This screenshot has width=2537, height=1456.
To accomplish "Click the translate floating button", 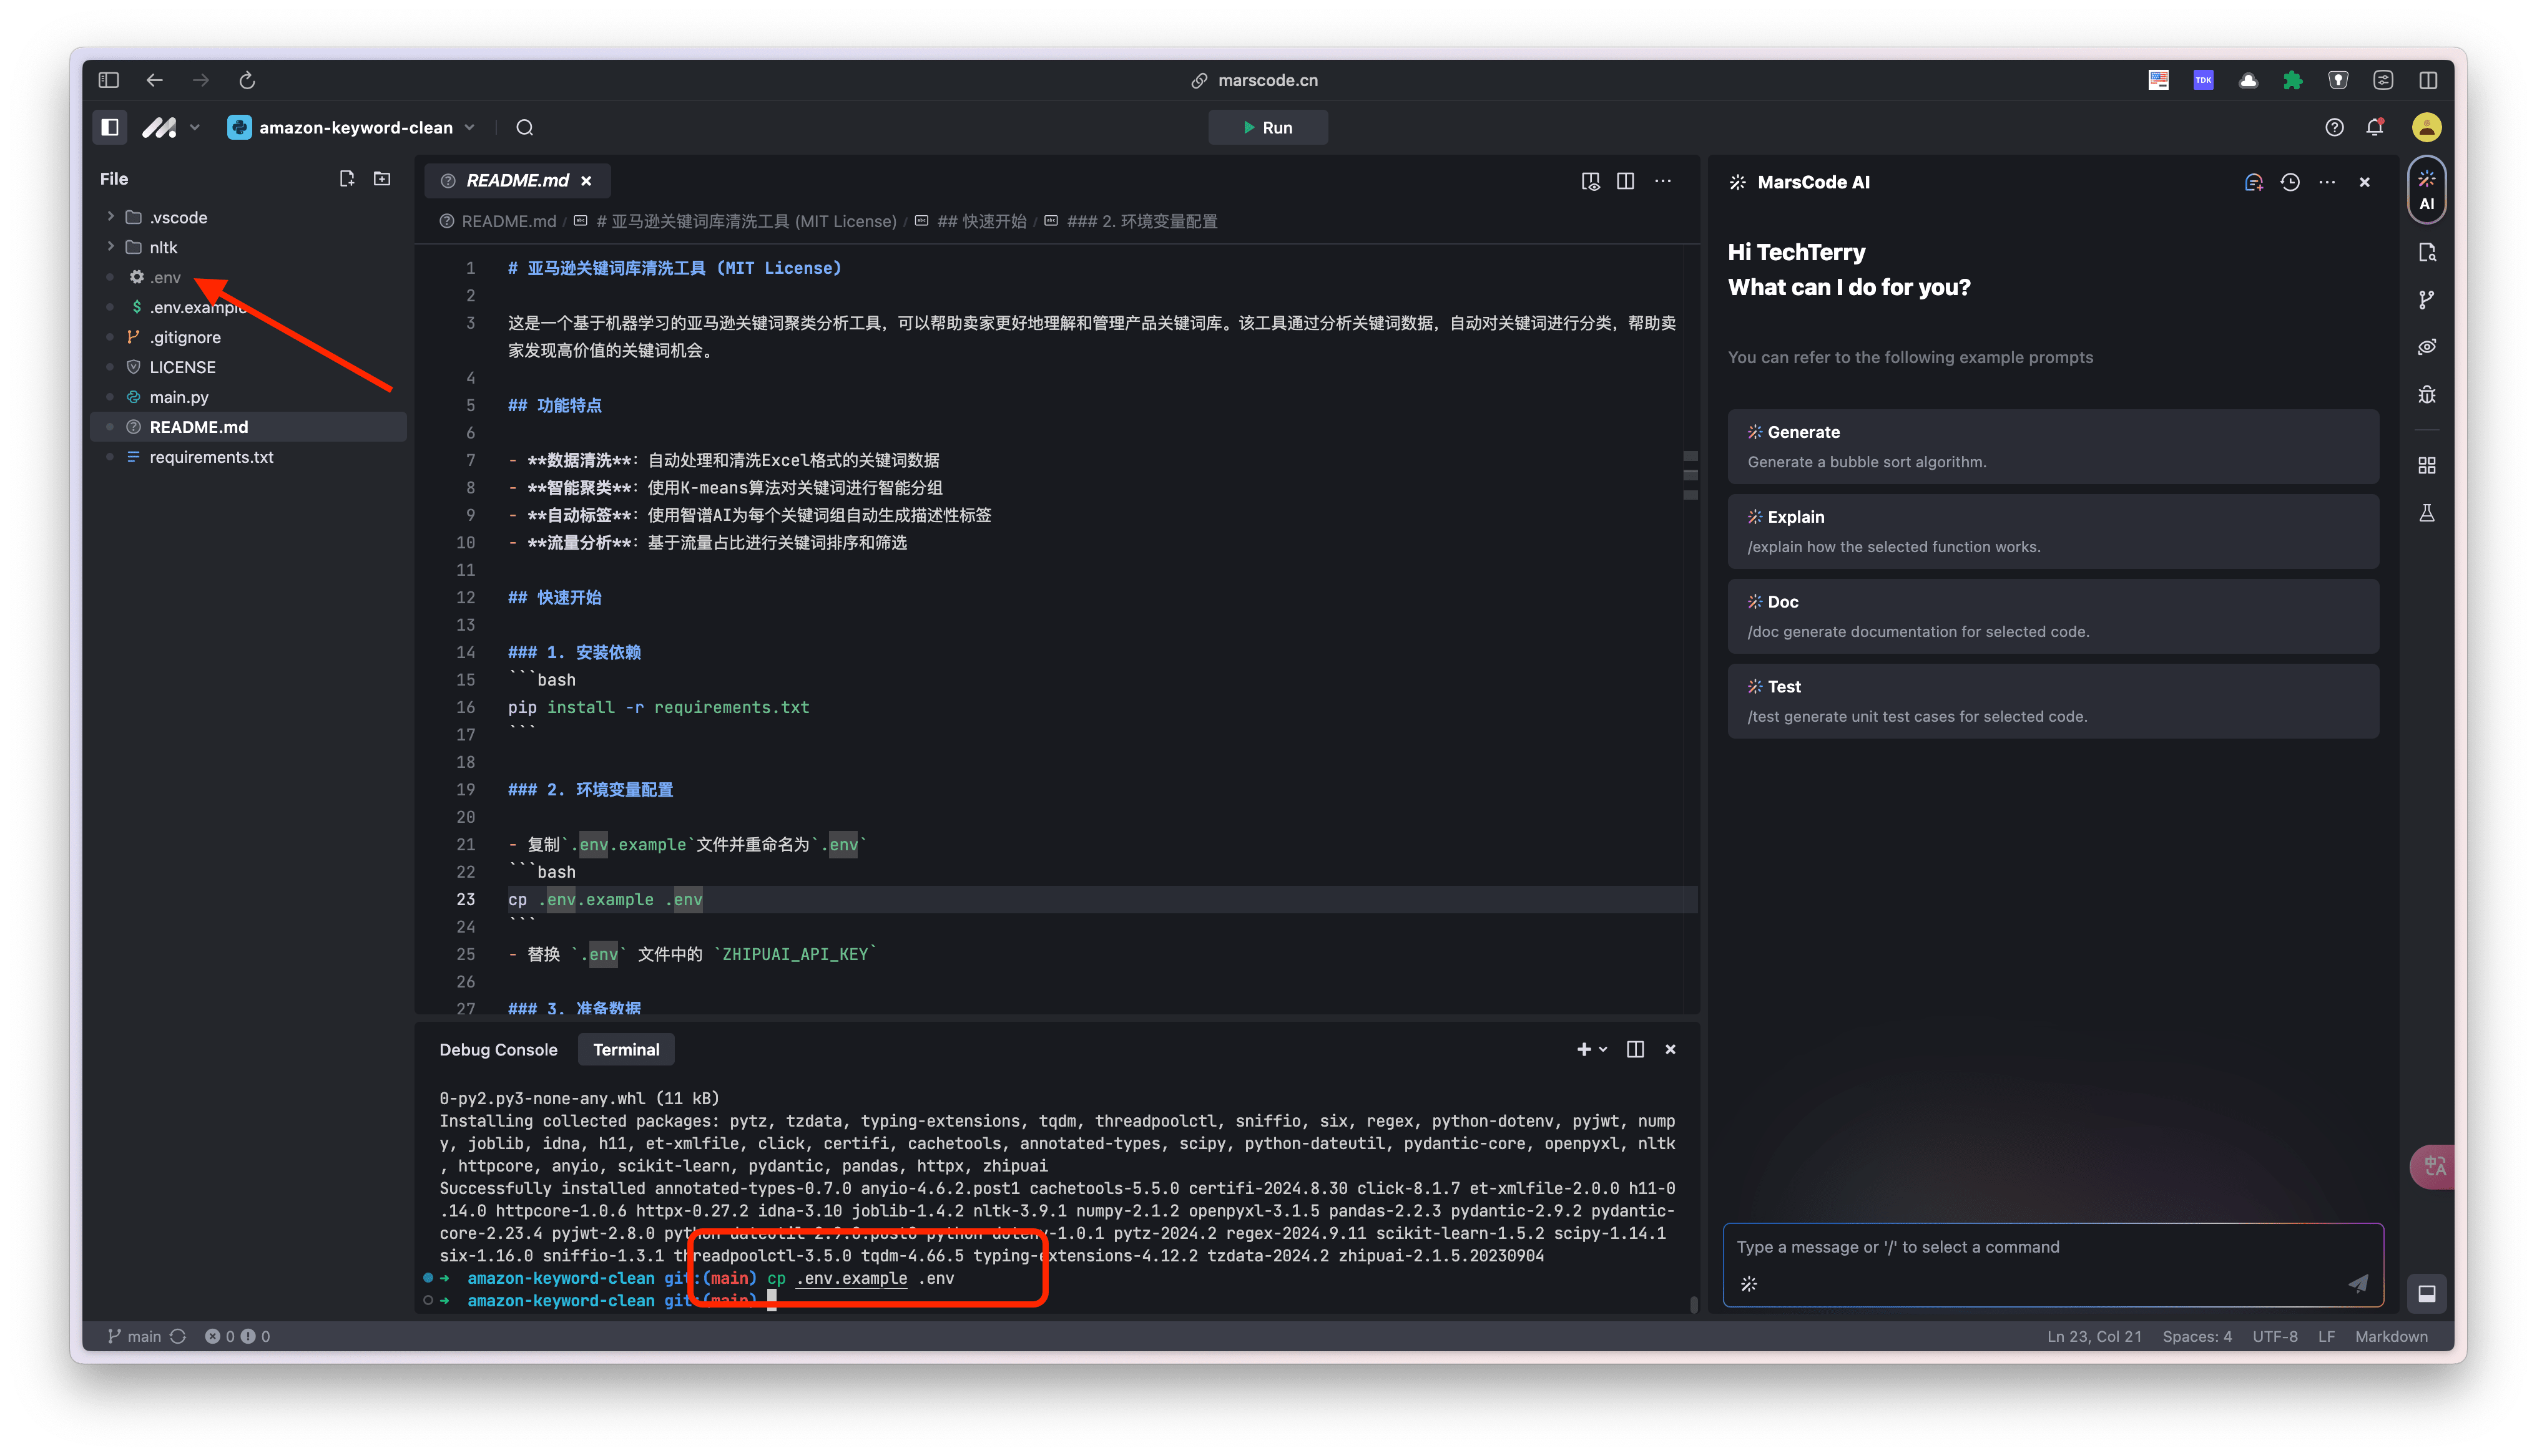I will (x=2434, y=1166).
